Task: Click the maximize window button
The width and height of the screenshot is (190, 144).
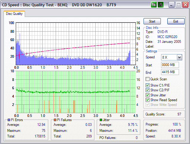Action: [x=178, y=5]
